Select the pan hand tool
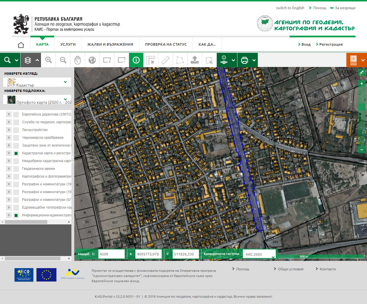Image resolution: width=367 pixels, height=304 pixels. tap(78, 60)
